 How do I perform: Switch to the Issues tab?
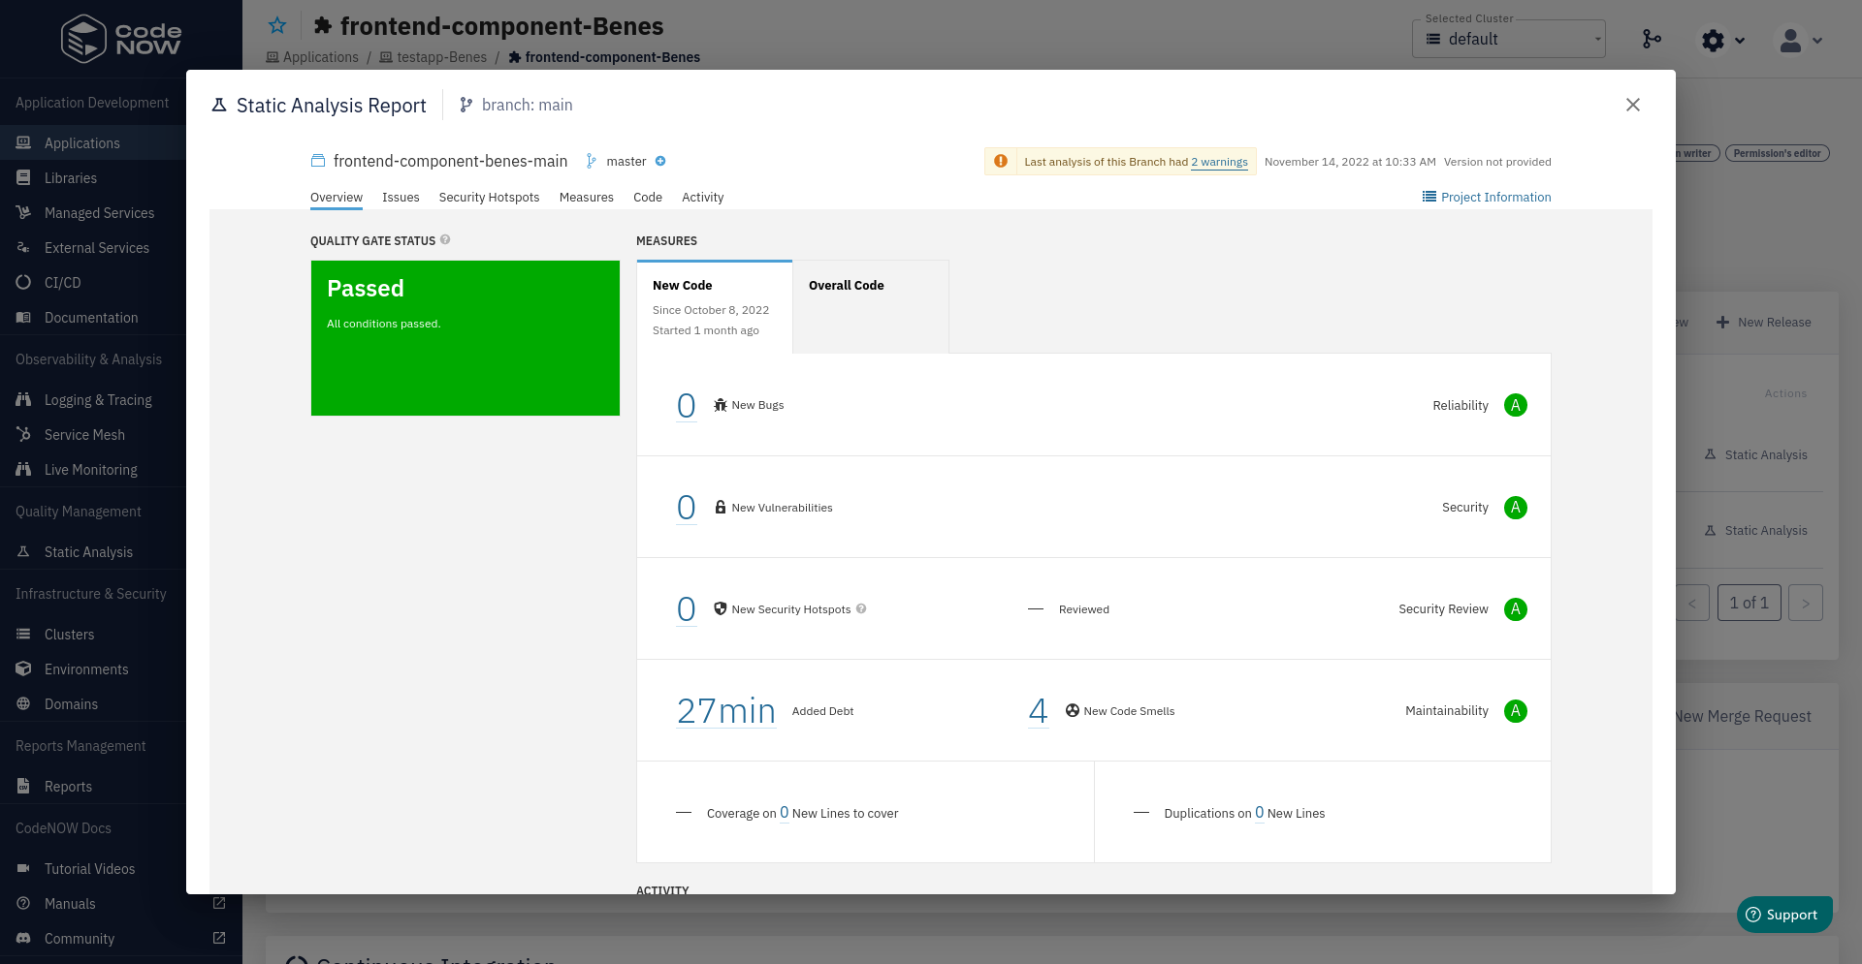click(x=401, y=197)
